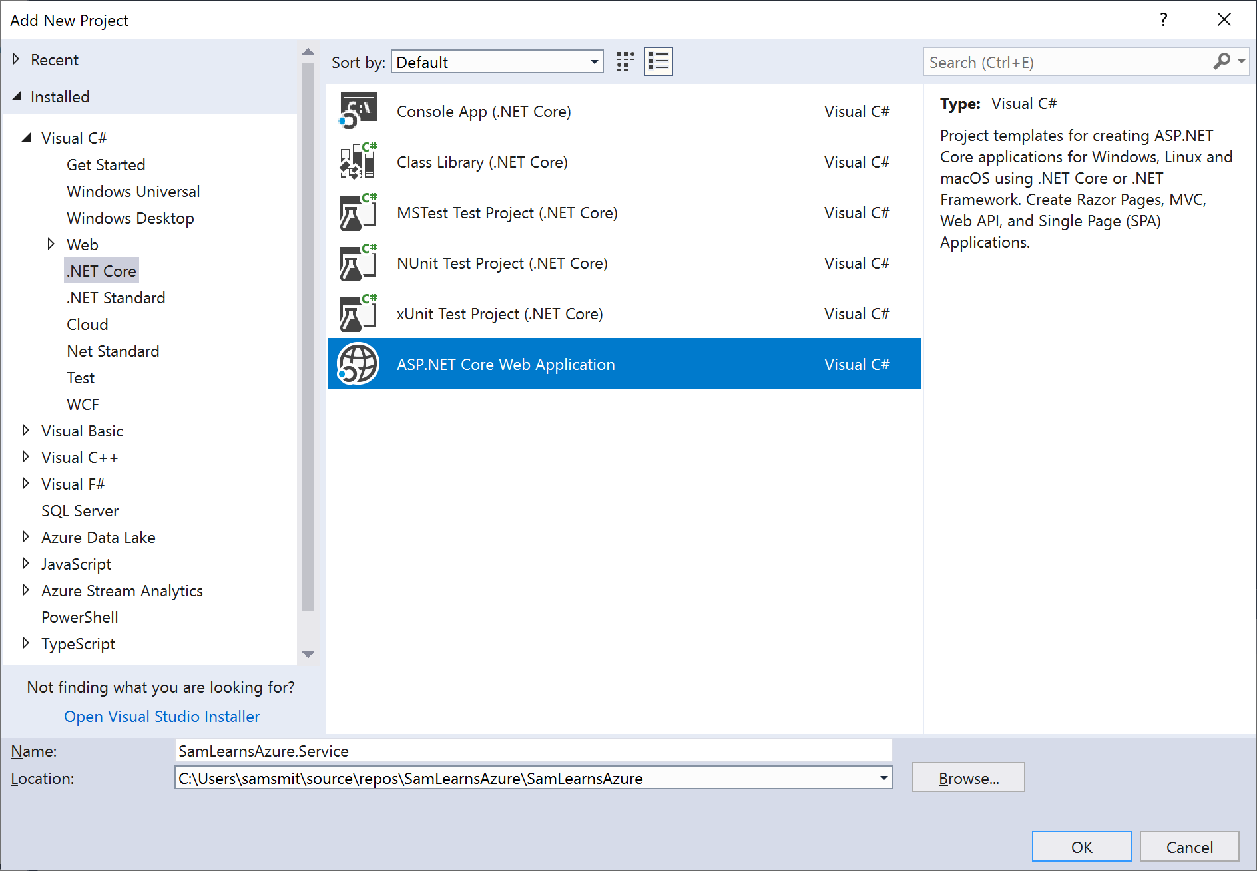Viewport: 1257px width, 871px height.
Task: Switch to small icons view
Action: pyautogui.click(x=625, y=62)
